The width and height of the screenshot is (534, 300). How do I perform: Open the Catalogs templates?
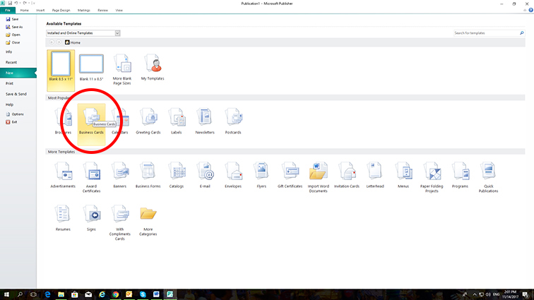tap(177, 175)
